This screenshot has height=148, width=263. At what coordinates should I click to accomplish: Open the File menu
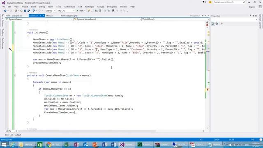coord(3,7)
